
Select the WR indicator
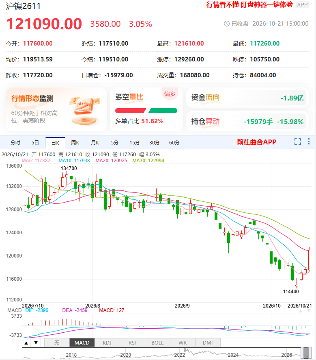(183, 343)
